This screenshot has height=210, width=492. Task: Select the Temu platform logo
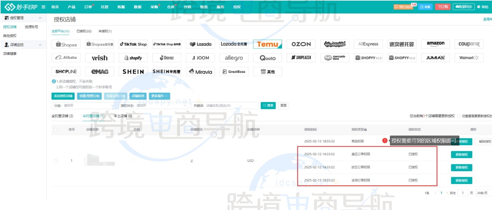click(x=268, y=44)
